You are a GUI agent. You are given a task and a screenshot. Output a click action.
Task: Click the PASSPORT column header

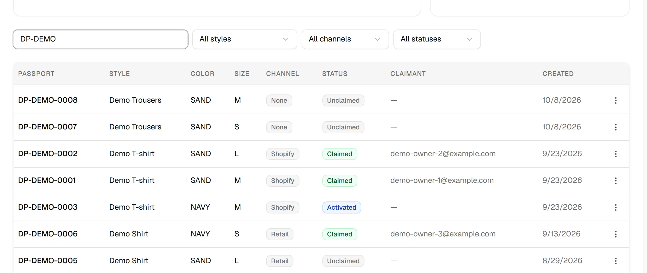coord(36,74)
